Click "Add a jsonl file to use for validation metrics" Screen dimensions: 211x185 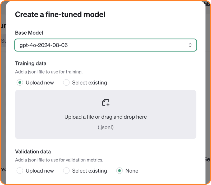[59, 160]
